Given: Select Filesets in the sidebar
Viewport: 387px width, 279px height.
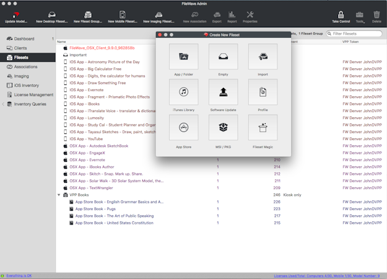Looking at the screenshot, I should 28,58.
